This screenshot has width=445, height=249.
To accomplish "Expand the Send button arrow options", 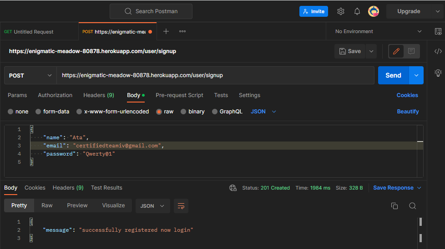I will point(416,75).
